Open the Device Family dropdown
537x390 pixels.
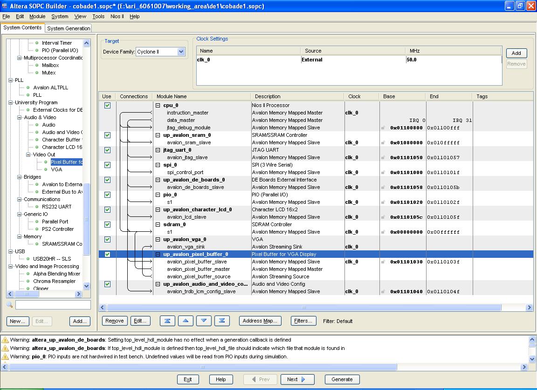(181, 52)
